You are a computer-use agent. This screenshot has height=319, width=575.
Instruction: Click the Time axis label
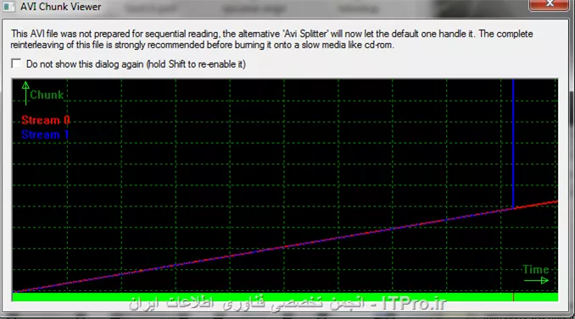(536, 270)
